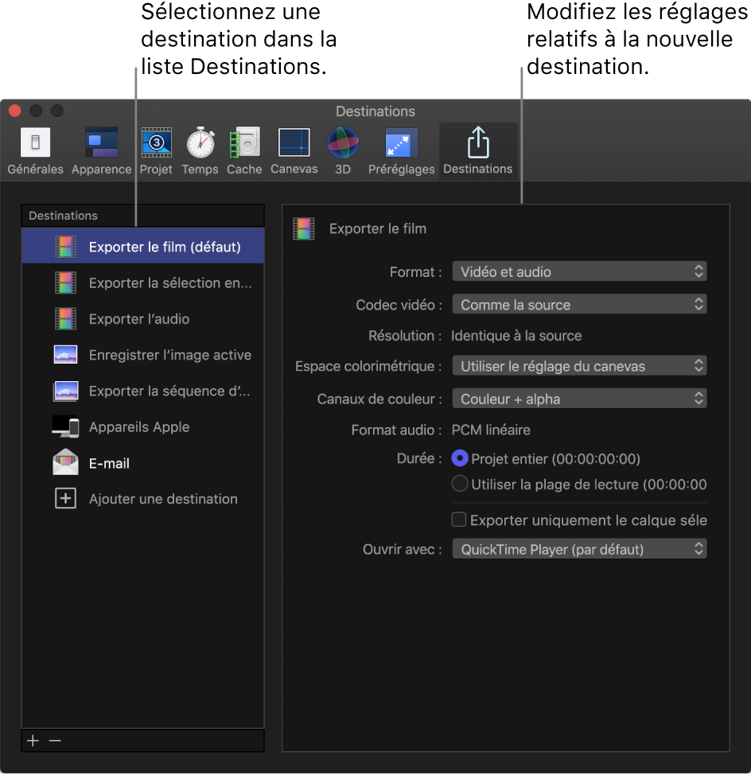Click the plus button to add destination
Viewport: 751px width, 775px height.
(x=32, y=740)
